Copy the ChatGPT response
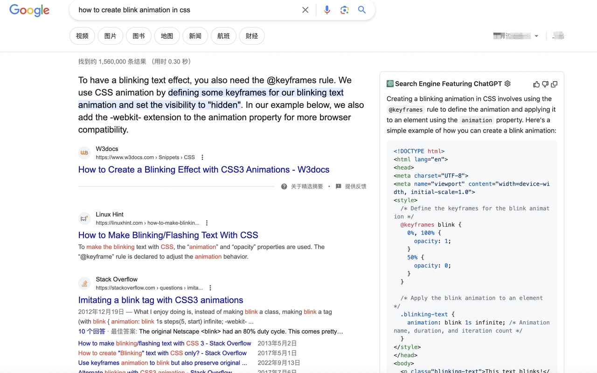 (554, 84)
